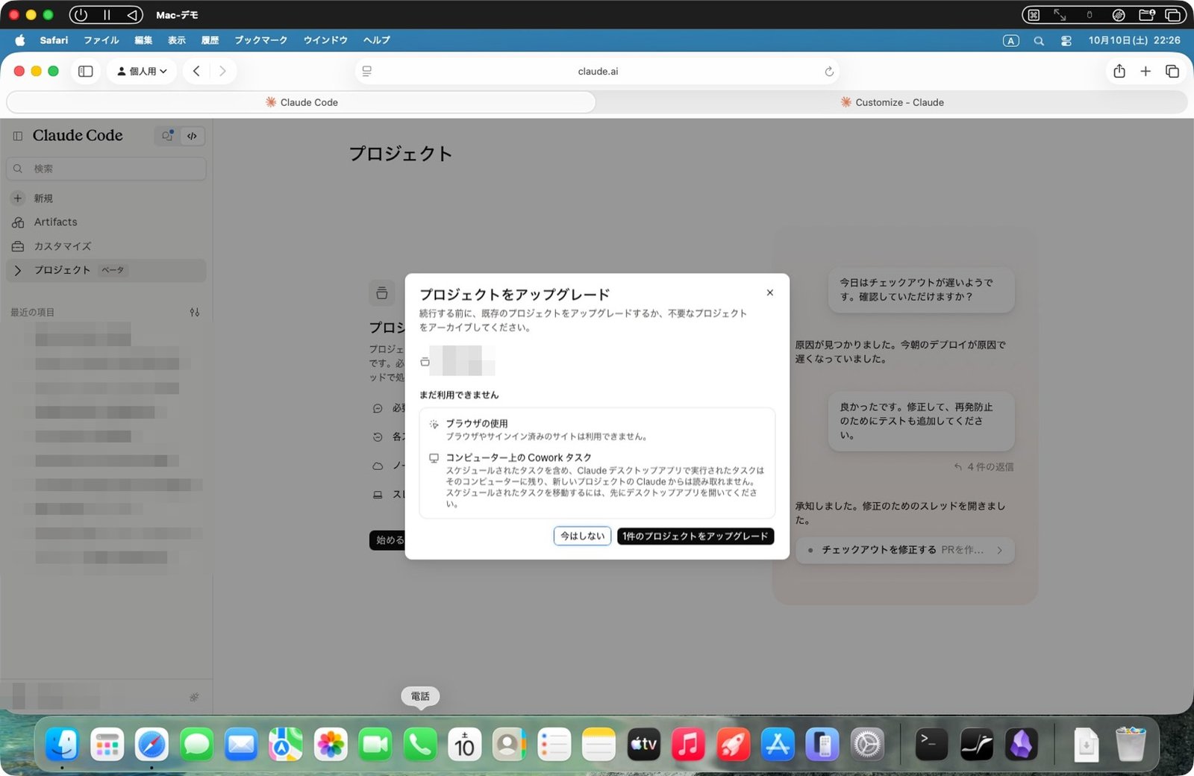1194x776 pixels.
Task: Open Spotlight search in menu bar
Action: pyautogui.click(x=1038, y=41)
